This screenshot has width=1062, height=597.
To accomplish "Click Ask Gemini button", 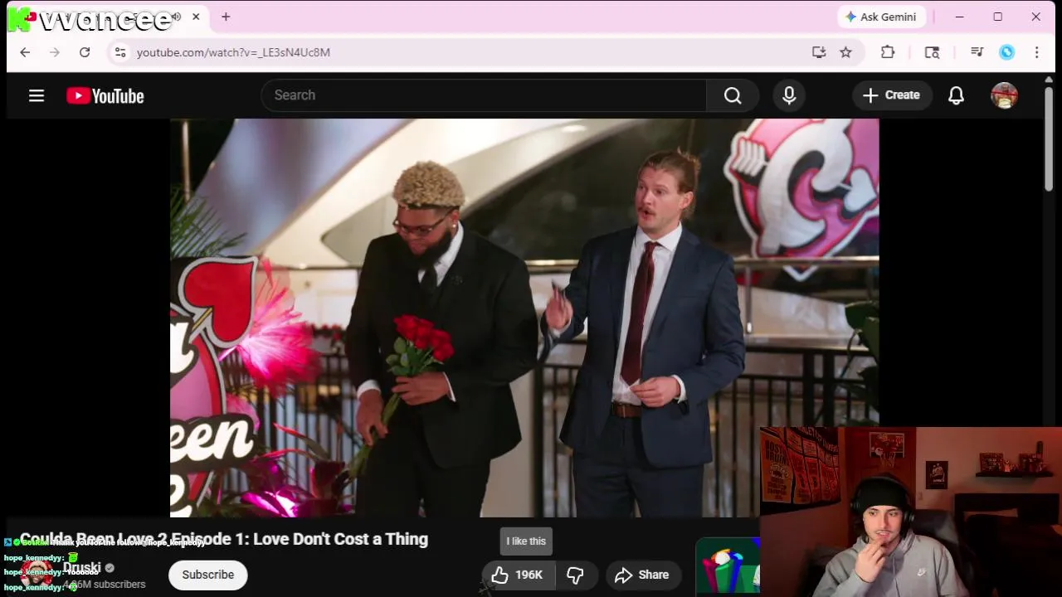I will 881,17.
